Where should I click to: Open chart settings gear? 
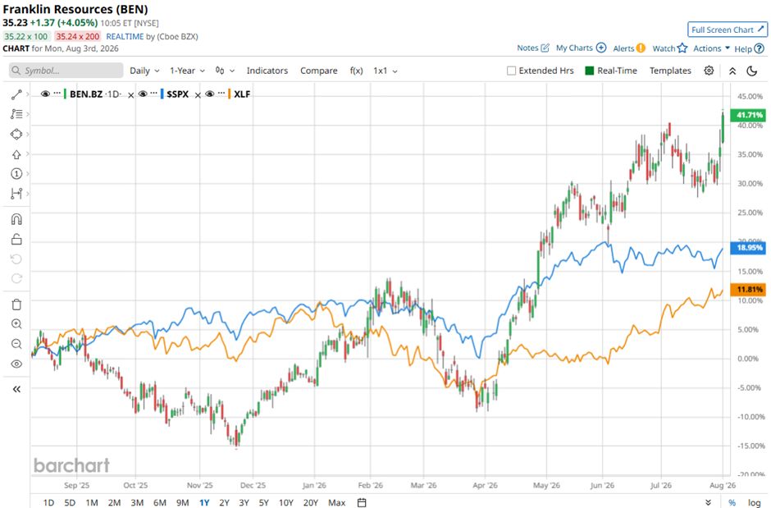709,71
